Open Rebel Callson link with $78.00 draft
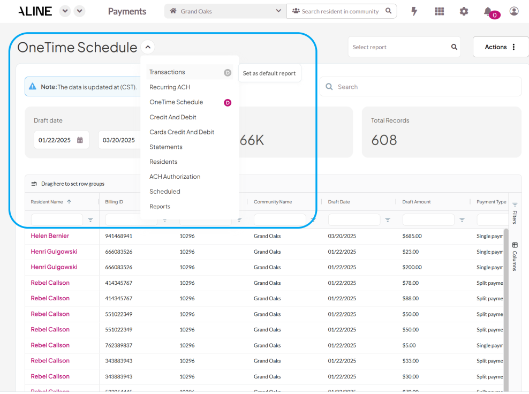Viewport: 529px width, 394px height. 50,283
